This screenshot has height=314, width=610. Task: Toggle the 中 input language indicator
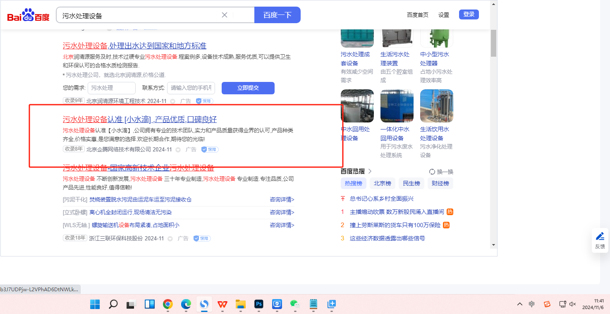532,304
